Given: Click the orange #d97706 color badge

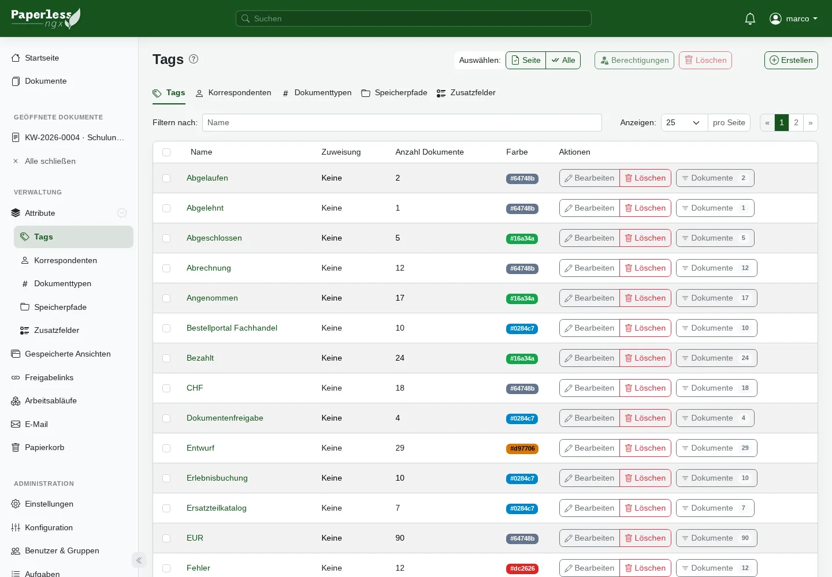Looking at the screenshot, I should pos(522,448).
